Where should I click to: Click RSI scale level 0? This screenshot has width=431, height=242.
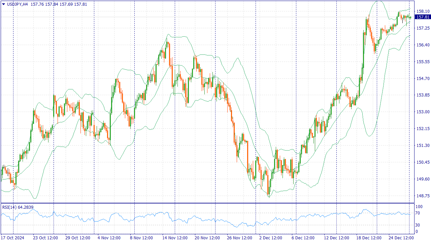[417, 232]
